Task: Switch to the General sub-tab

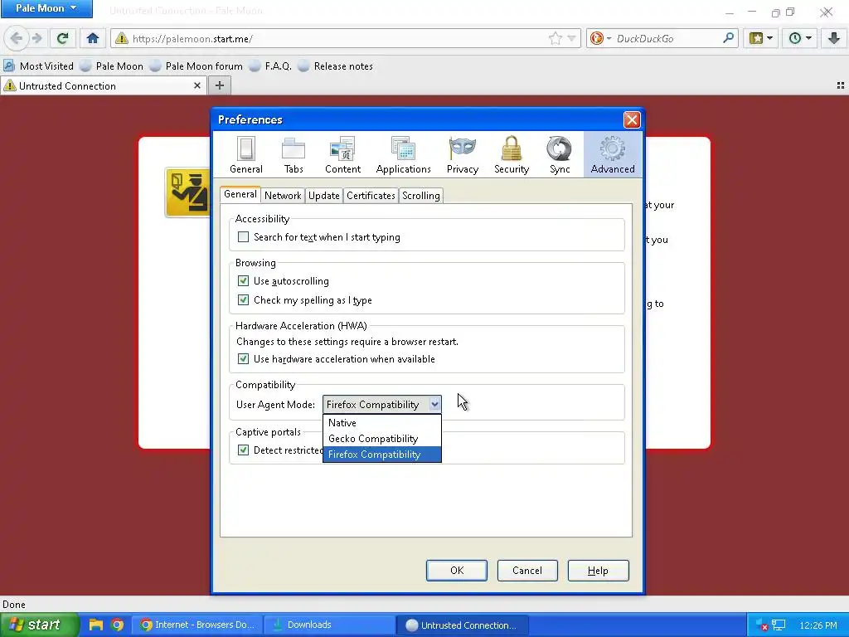Action: pyautogui.click(x=240, y=194)
